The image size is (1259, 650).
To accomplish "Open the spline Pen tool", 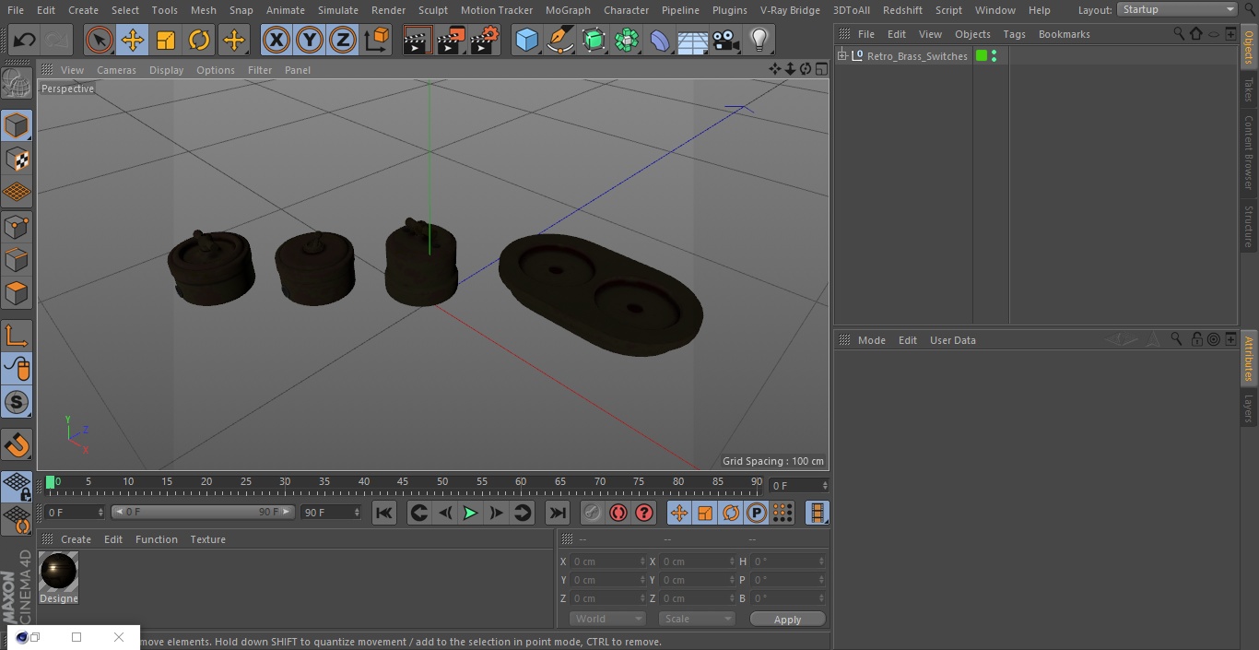I will [559, 40].
